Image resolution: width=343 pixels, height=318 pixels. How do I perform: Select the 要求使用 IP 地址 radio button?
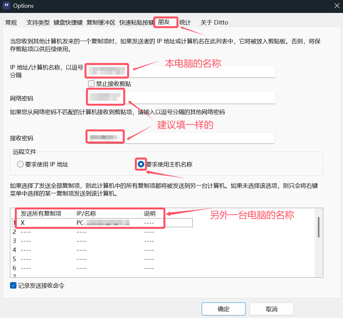(20, 164)
